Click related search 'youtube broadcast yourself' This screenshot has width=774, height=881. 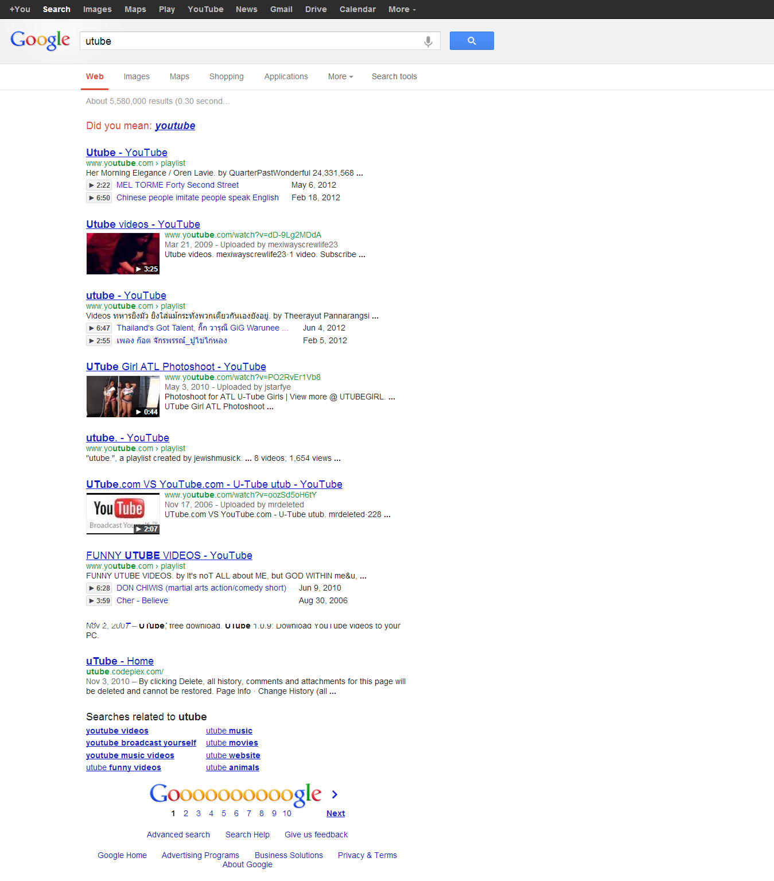point(141,743)
